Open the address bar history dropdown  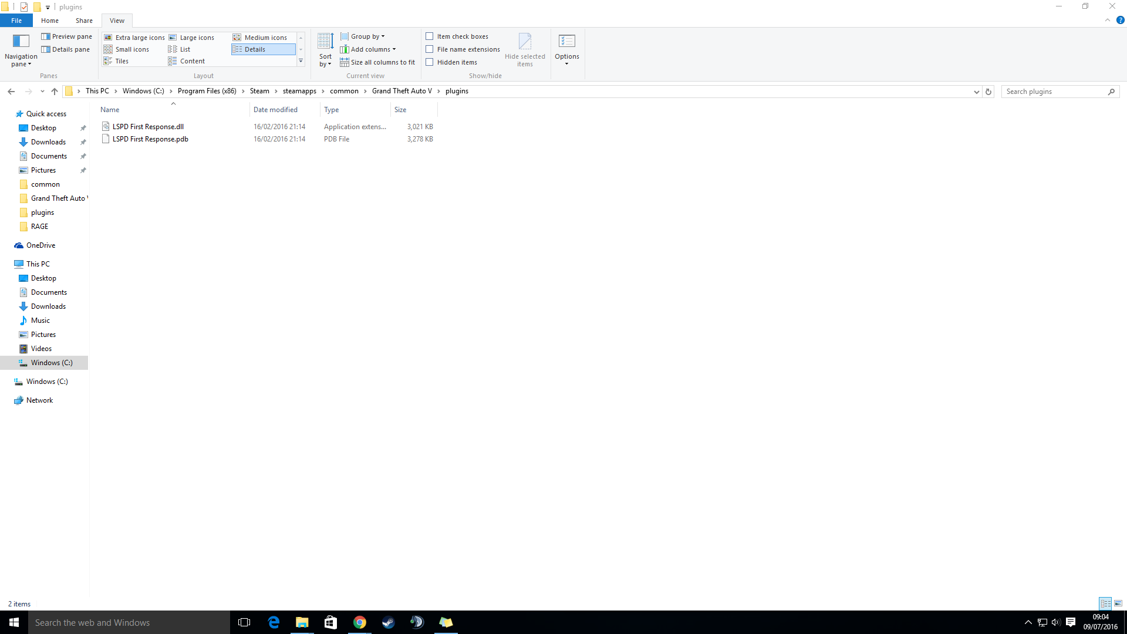[977, 92]
